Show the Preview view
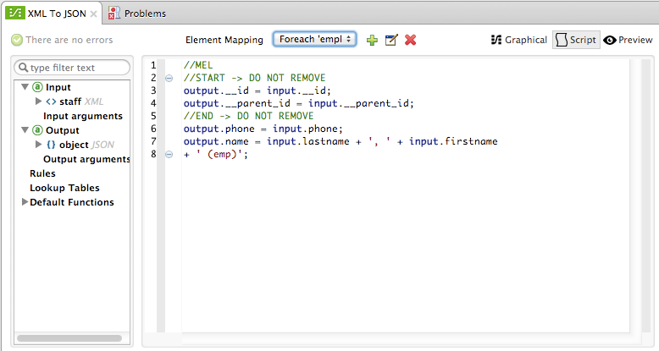 click(x=628, y=40)
